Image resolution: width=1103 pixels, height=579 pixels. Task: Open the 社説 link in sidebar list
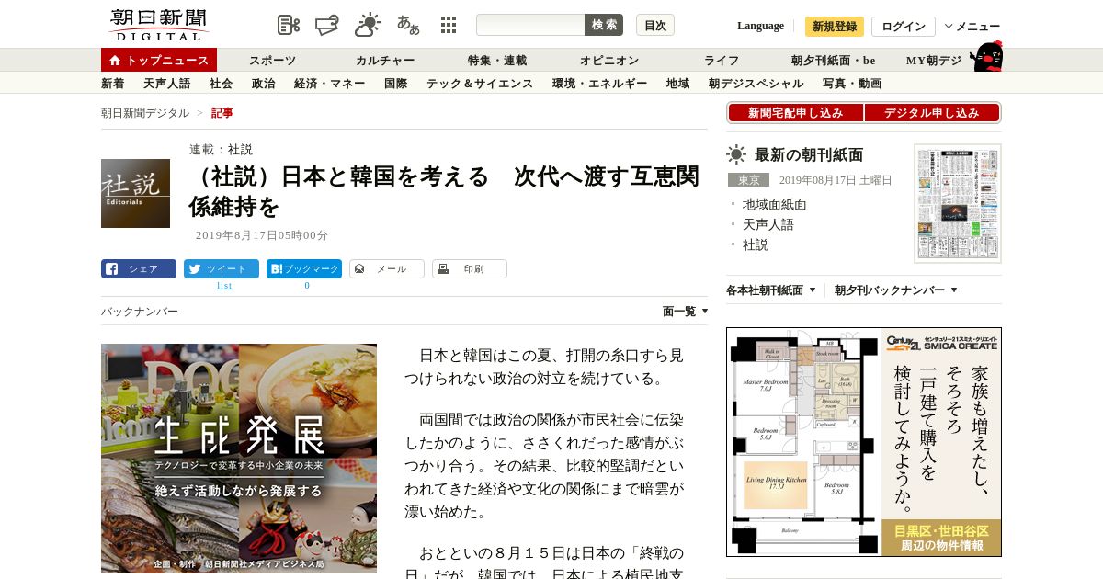tap(756, 244)
